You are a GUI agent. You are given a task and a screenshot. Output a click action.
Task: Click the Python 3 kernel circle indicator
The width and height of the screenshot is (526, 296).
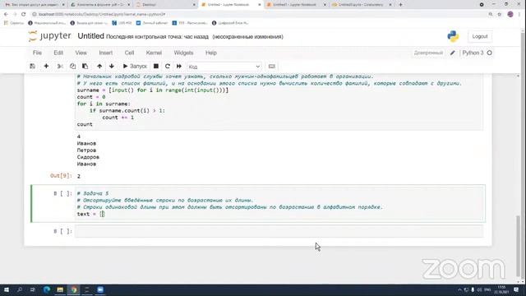(x=490, y=53)
